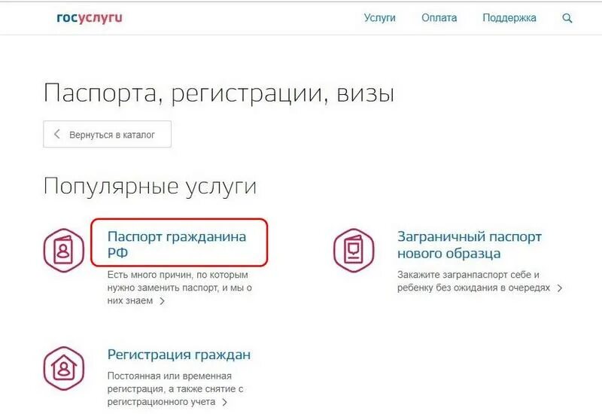The width and height of the screenshot is (602, 414).
Task: Open the Паспорт гражданина РФ link
Action: click(177, 245)
